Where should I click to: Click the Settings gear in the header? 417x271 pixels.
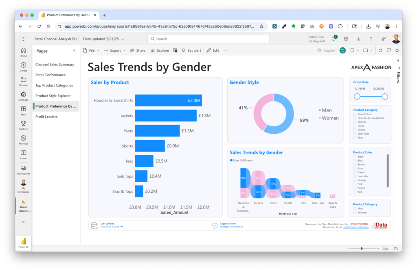coord(346,39)
